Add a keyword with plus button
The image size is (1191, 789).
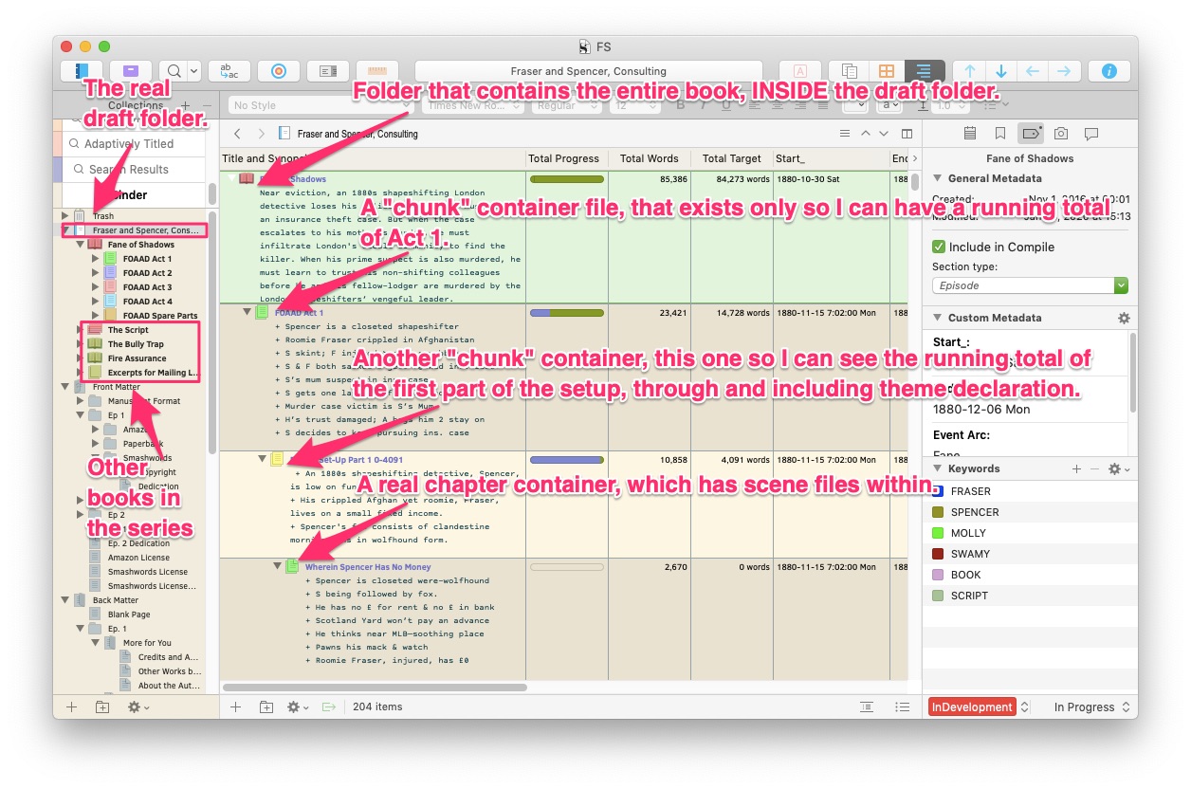pyautogui.click(x=1076, y=468)
